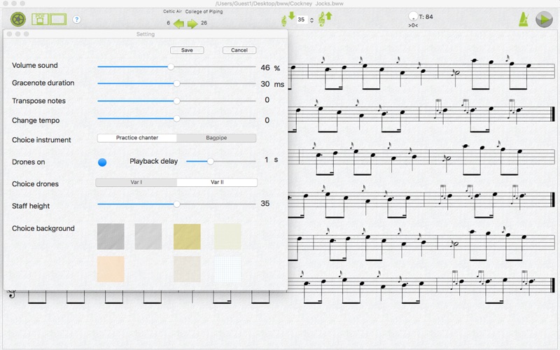Go to next tune with right green arrow

click(192, 24)
